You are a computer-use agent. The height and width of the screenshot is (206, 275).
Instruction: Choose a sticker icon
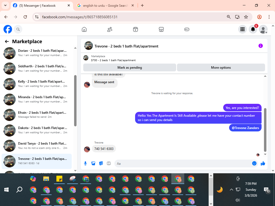pos(101,163)
